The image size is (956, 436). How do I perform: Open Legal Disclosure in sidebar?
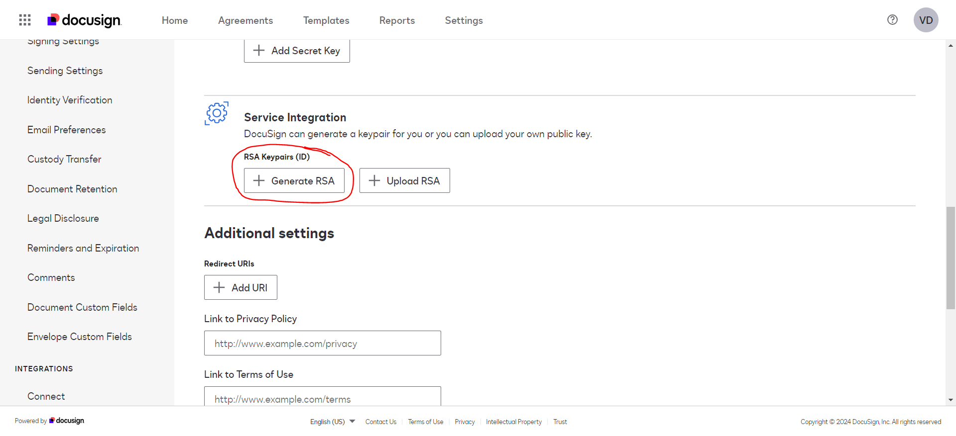(63, 218)
